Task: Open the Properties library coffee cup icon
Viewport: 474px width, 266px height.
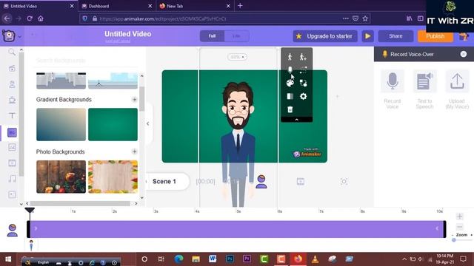Action: click(x=12, y=100)
